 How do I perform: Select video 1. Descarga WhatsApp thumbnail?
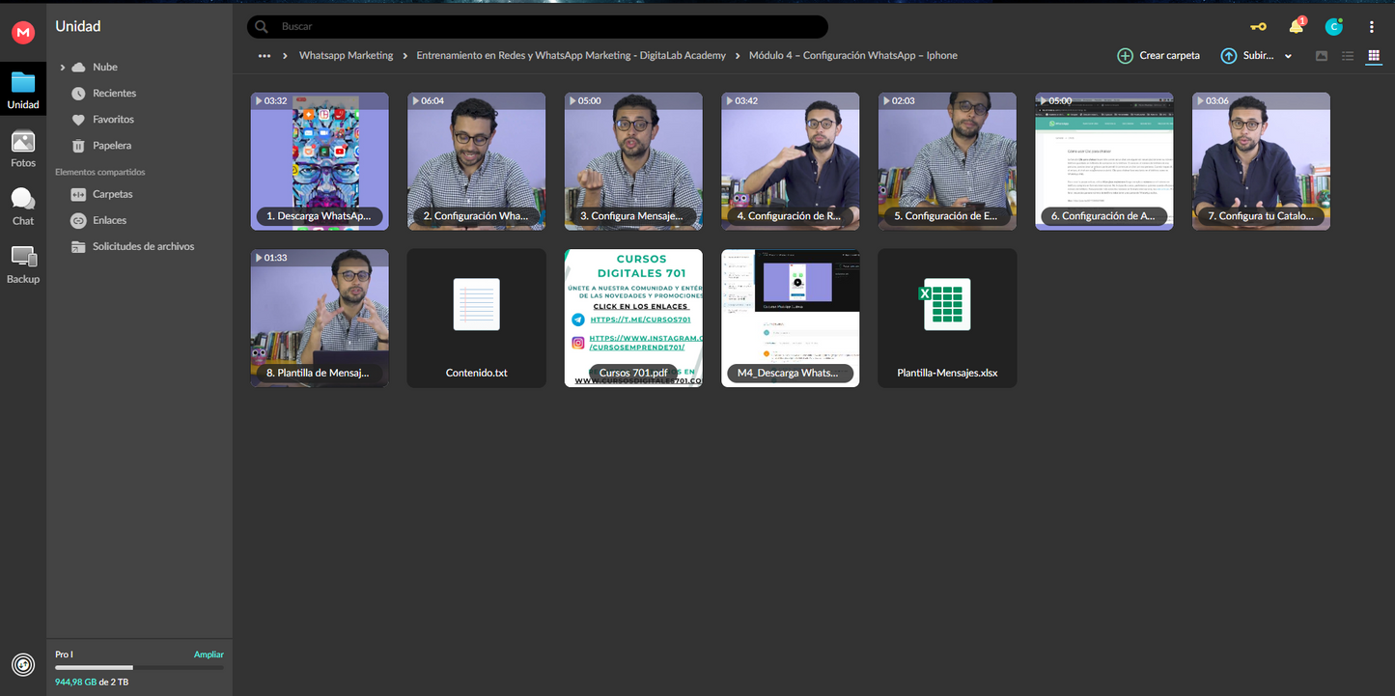(x=320, y=161)
